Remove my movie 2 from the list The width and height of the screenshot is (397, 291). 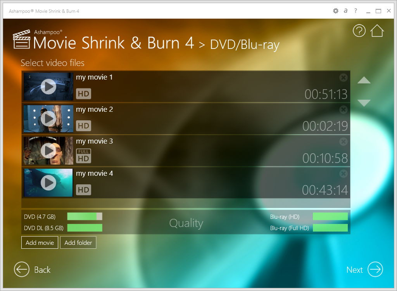(343, 110)
